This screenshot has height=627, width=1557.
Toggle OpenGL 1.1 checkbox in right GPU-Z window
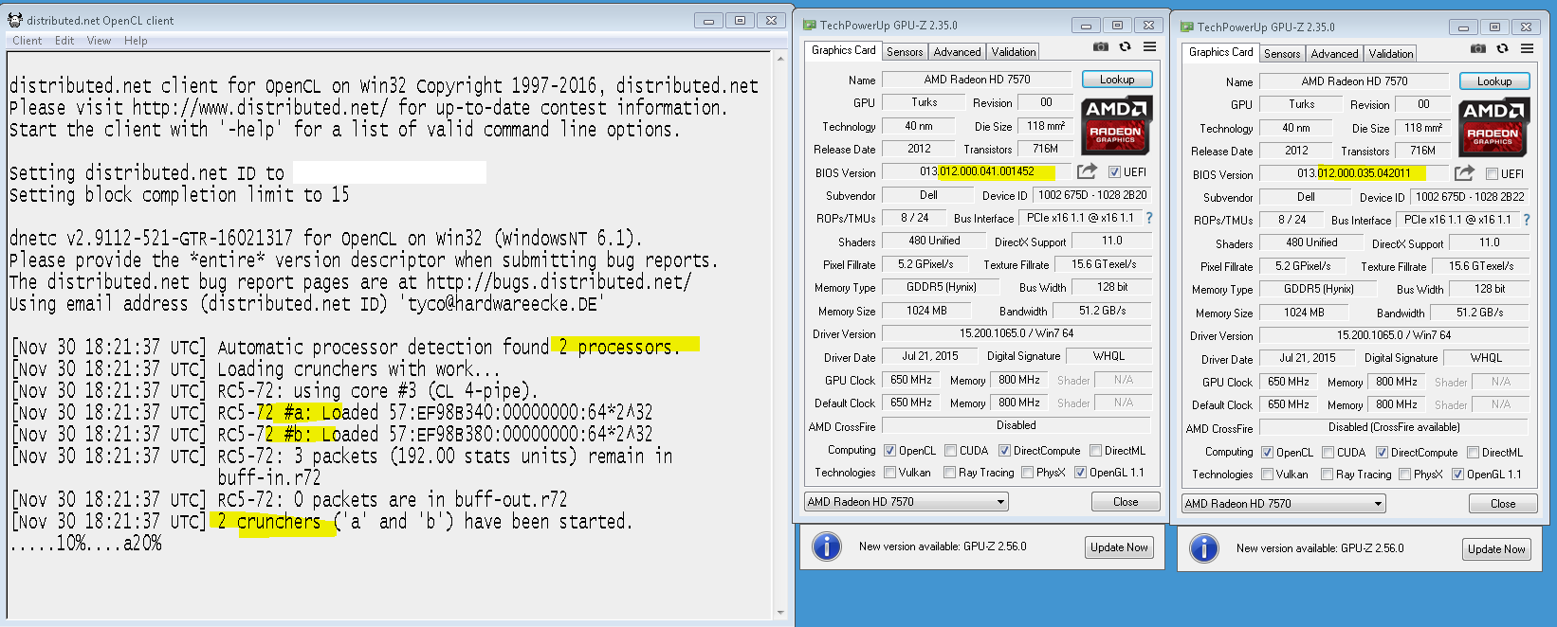(1457, 475)
